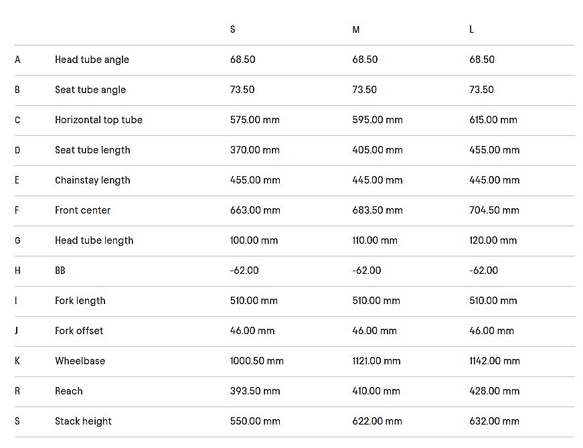Screen dimensions: 583x448
Task: Select the 393.50 mm reach value
Action: click(x=255, y=391)
